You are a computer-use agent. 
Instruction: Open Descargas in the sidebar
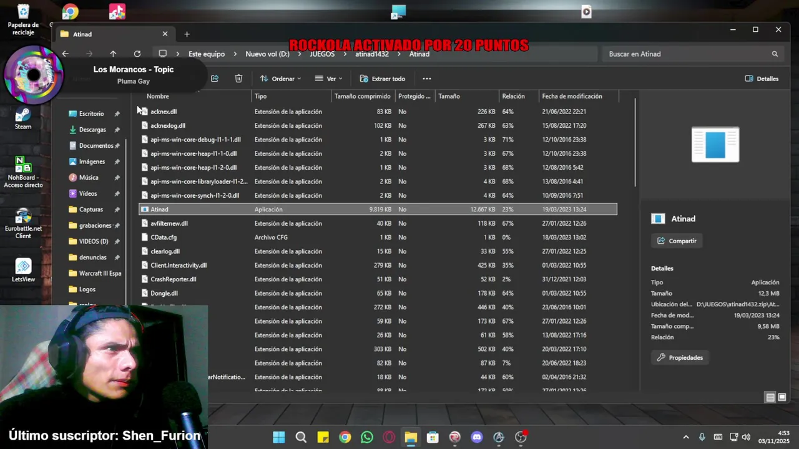(x=92, y=130)
